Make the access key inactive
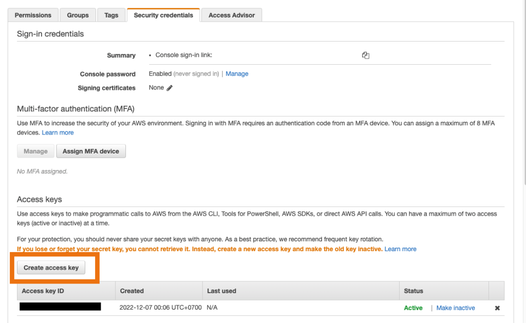 point(456,308)
